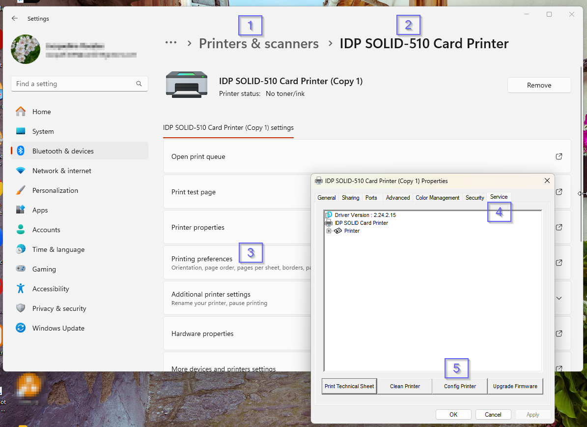Open Windows Update
This screenshot has width=587, height=427.
point(80,328)
